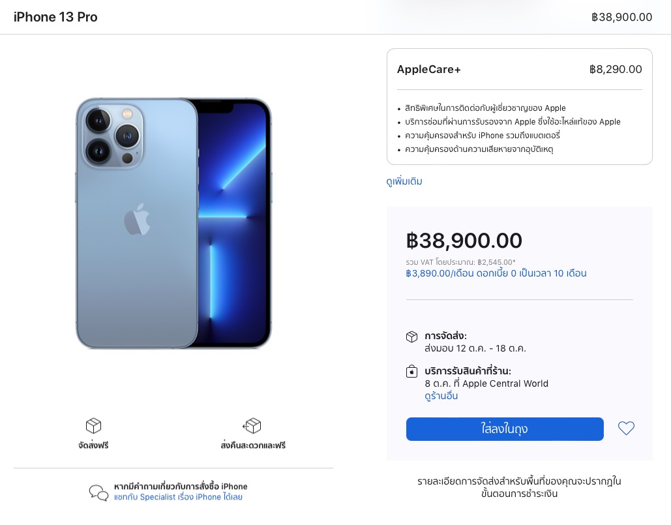This screenshot has height=525, width=671.
Task: Click the จัดส่งฟรี label
Action: (x=93, y=445)
